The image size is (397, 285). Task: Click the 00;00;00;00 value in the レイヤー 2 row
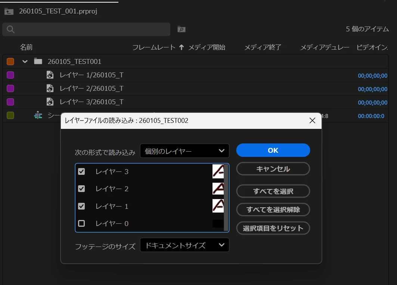(x=372, y=89)
